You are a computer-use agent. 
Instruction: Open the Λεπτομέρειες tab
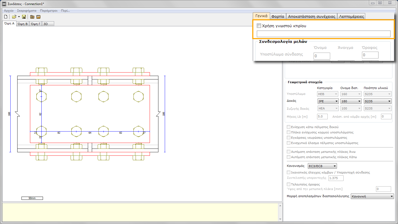point(351,16)
